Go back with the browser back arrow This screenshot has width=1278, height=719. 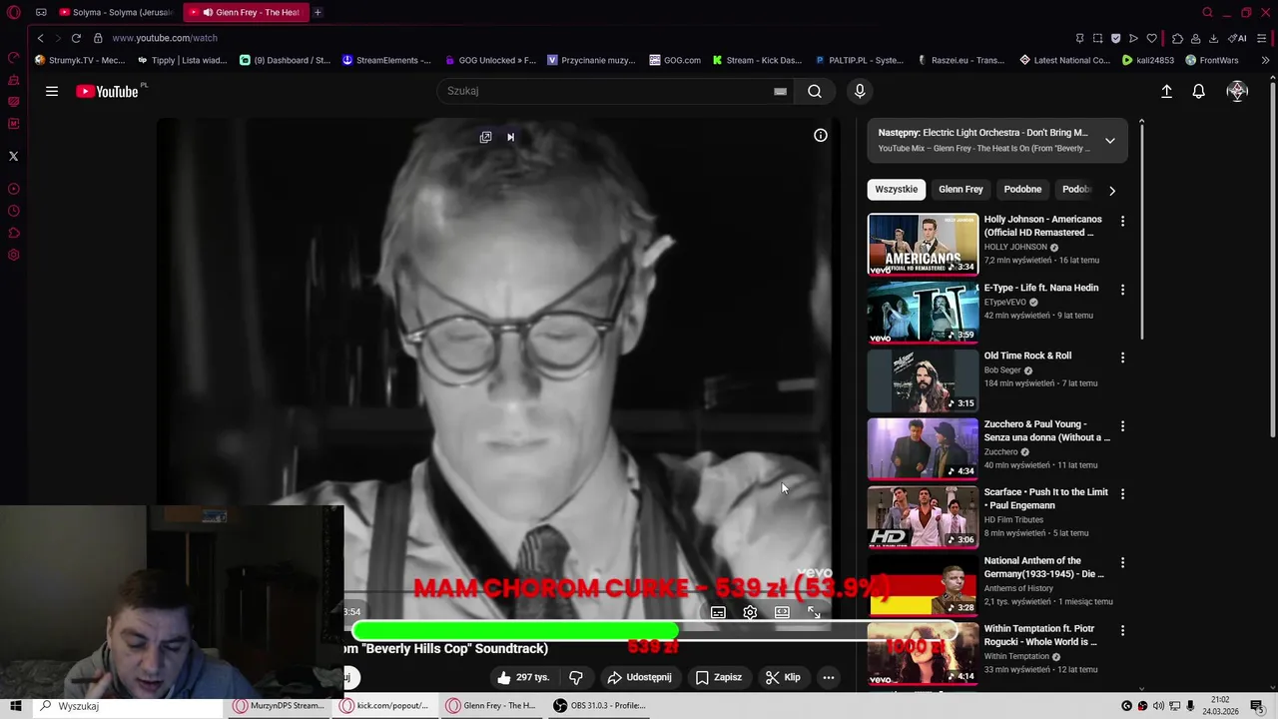coord(40,38)
